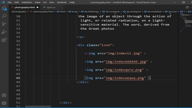Viewport: 192px width, 108px height.
Task: Click the text 'sensitive material. The word, derived from'
Action: tap(125, 25)
